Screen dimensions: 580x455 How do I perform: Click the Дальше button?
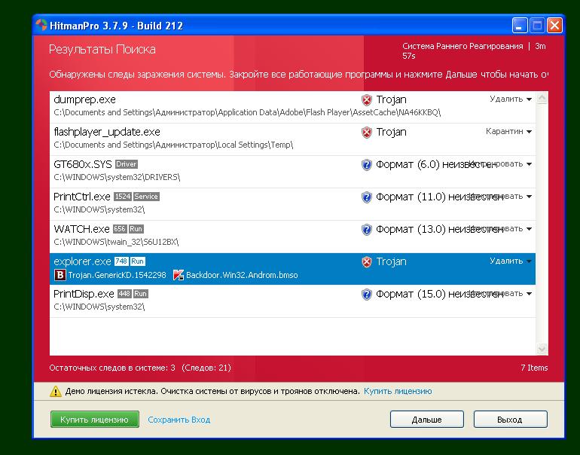(426, 420)
